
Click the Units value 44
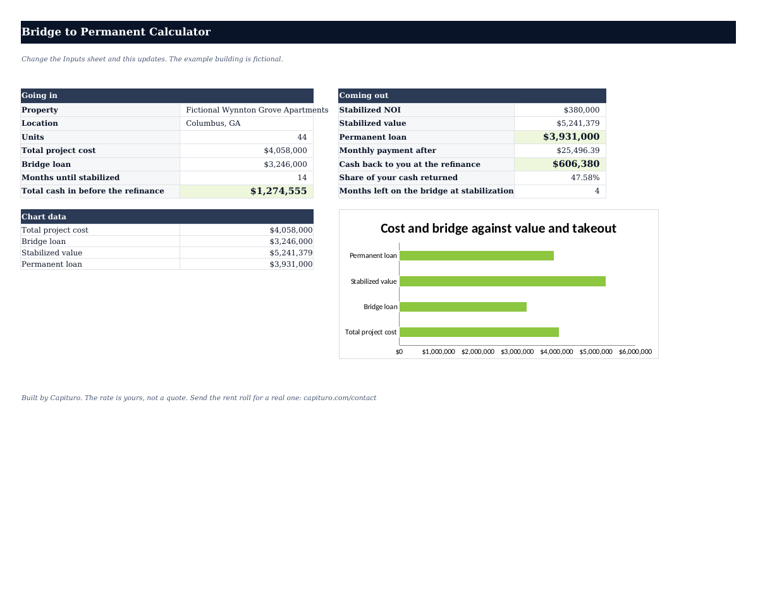point(247,137)
